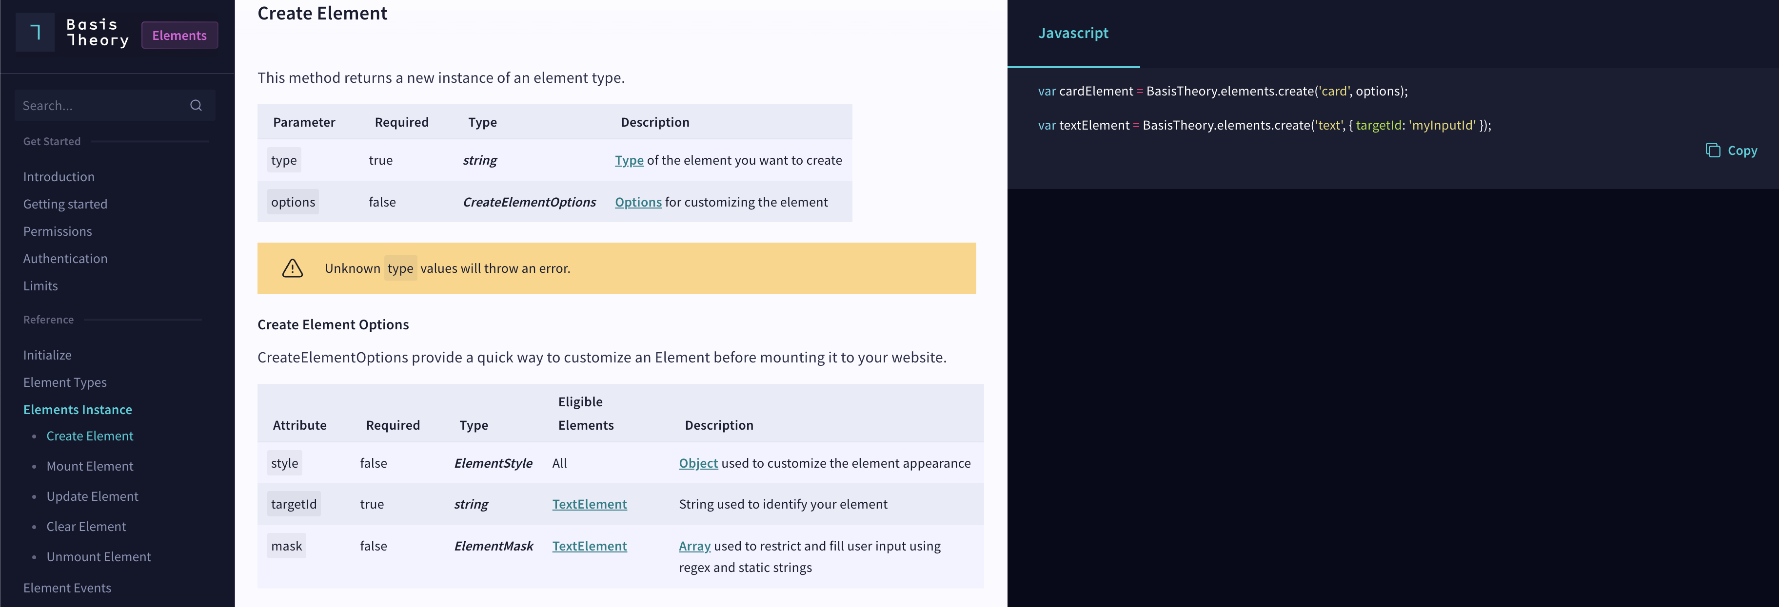This screenshot has height=607, width=1779.
Task: Follow the Array link in mask row
Action: pos(694,546)
